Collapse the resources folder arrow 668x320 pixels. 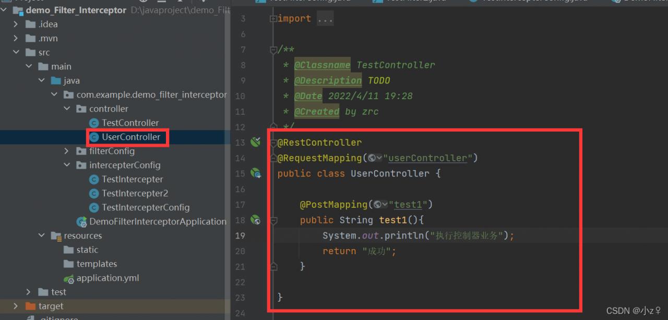(41, 236)
